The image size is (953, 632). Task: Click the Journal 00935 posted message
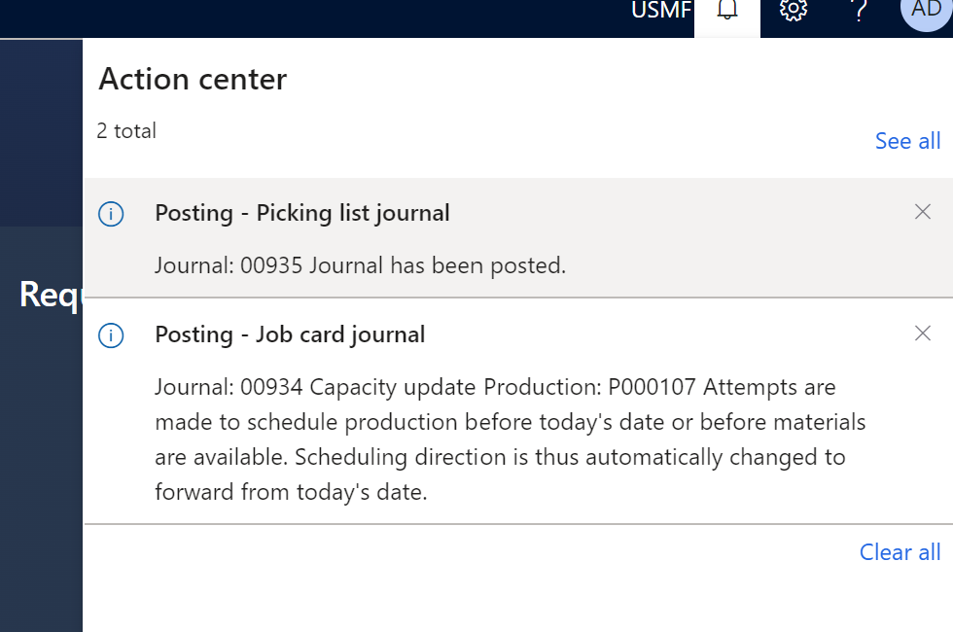click(x=360, y=264)
